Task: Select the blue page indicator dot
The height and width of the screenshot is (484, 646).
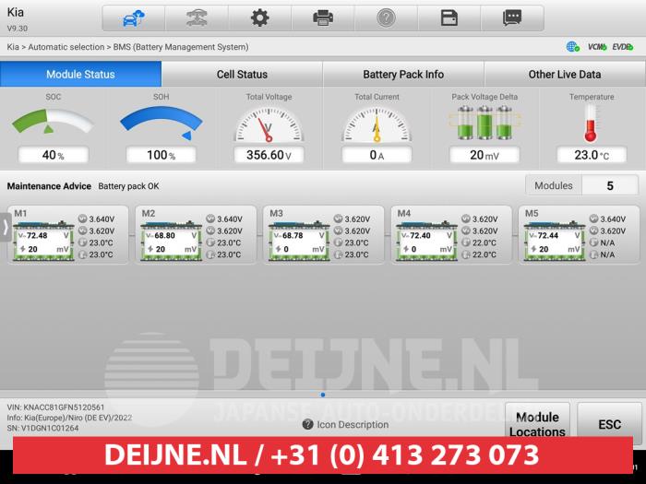Action: pyautogui.click(x=323, y=395)
